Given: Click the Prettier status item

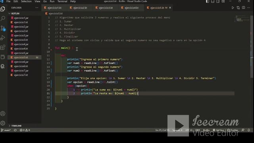Looking at the screenshot, I should click(x=233, y=130).
